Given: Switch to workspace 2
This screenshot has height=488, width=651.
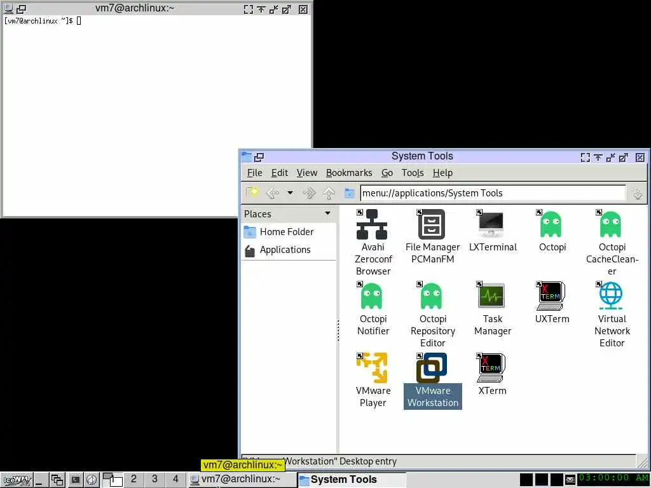Looking at the screenshot, I should point(134,480).
